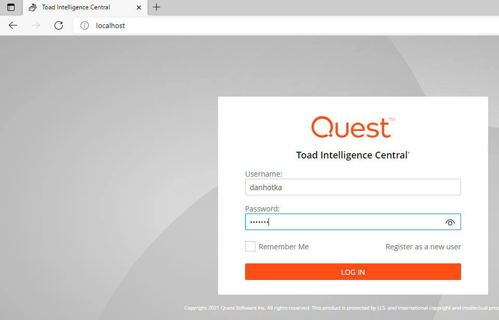
Task: Click the Username: label
Action: coord(263,174)
